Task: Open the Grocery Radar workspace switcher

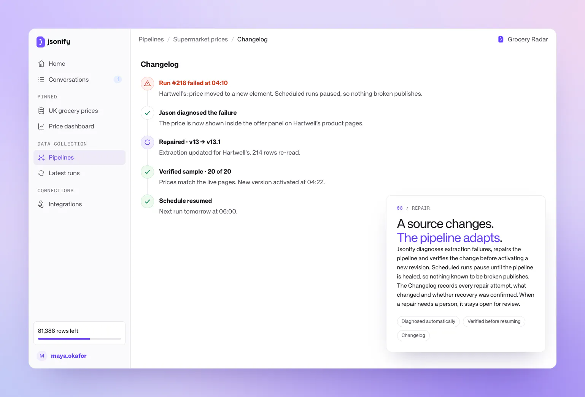Action: click(x=523, y=39)
